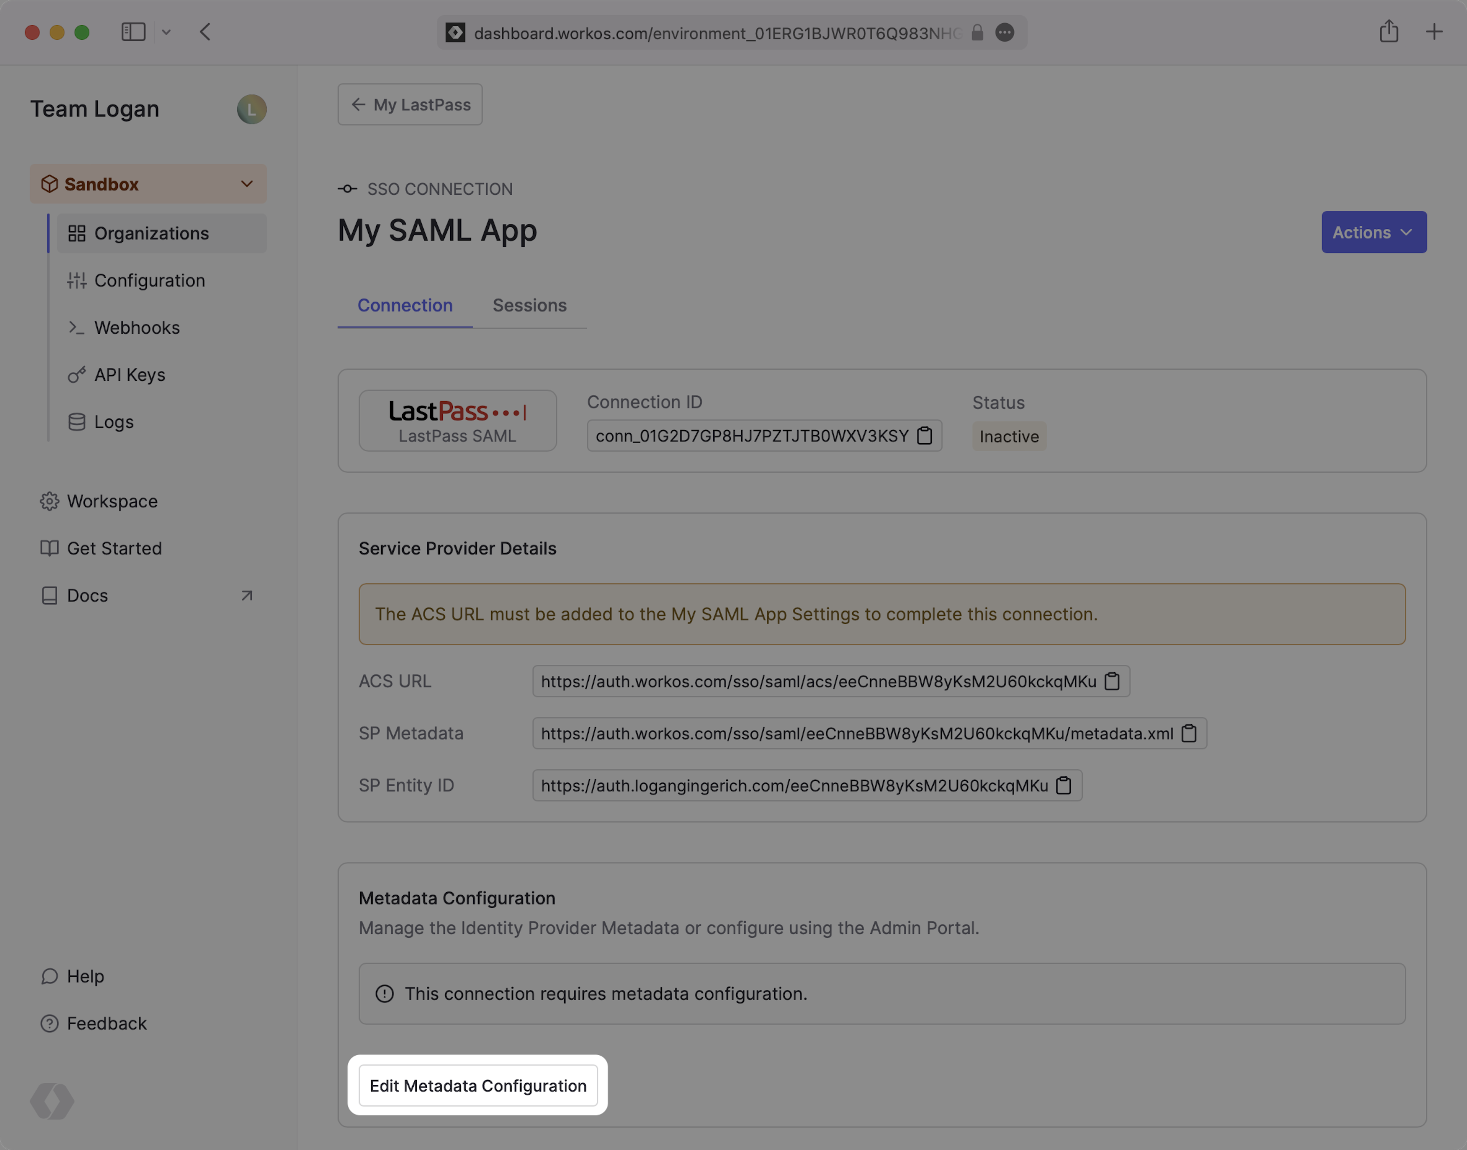Open API Keys in sidebar
The width and height of the screenshot is (1467, 1150).
(x=130, y=374)
